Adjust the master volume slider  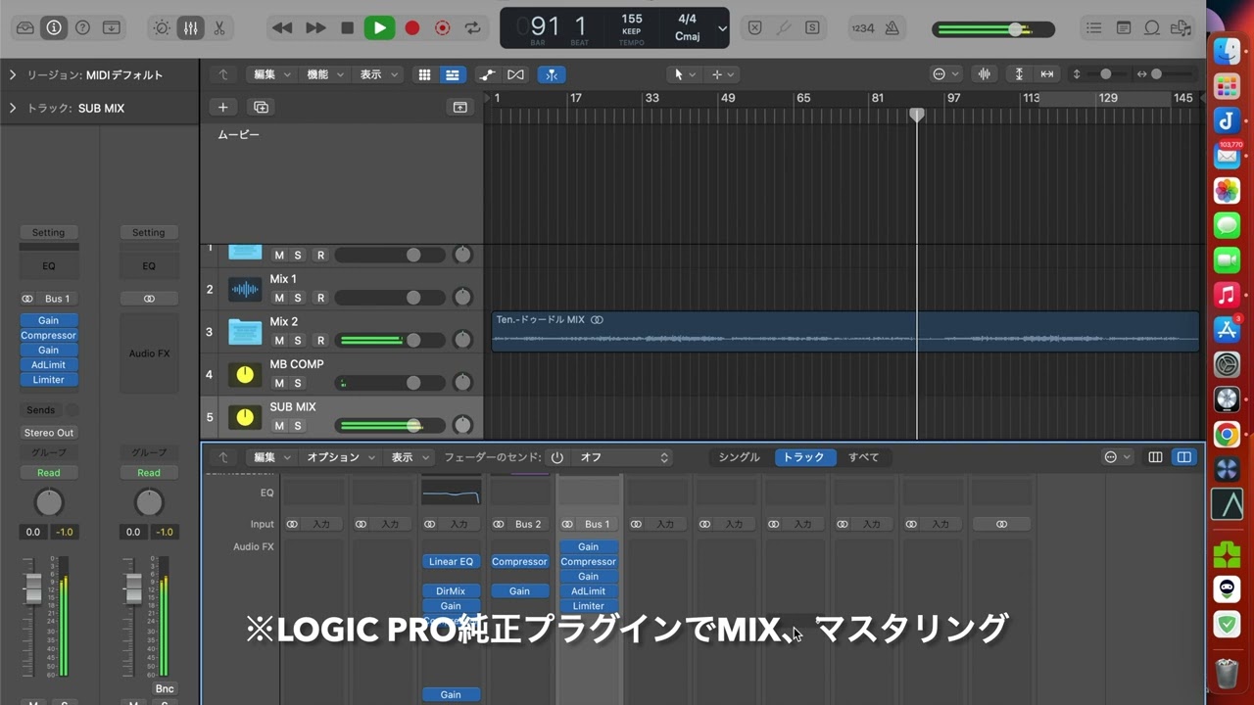pos(993,29)
